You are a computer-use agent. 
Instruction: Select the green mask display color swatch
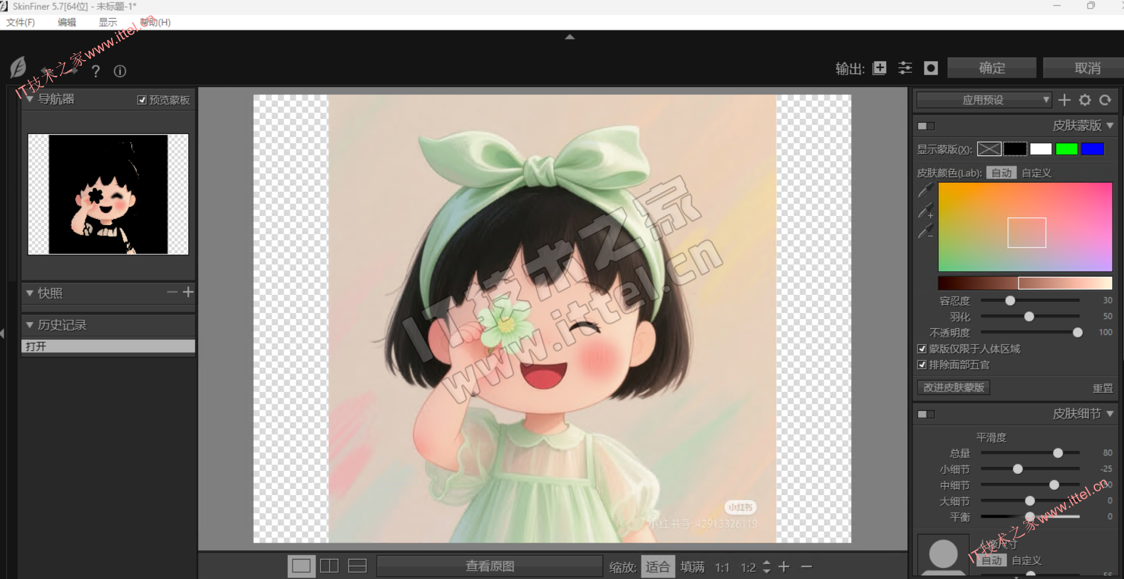coord(1066,149)
